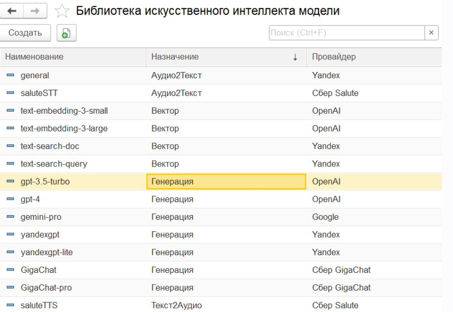
Task: Click the highlighted Генерация cell
Action: pyautogui.click(x=226, y=182)
